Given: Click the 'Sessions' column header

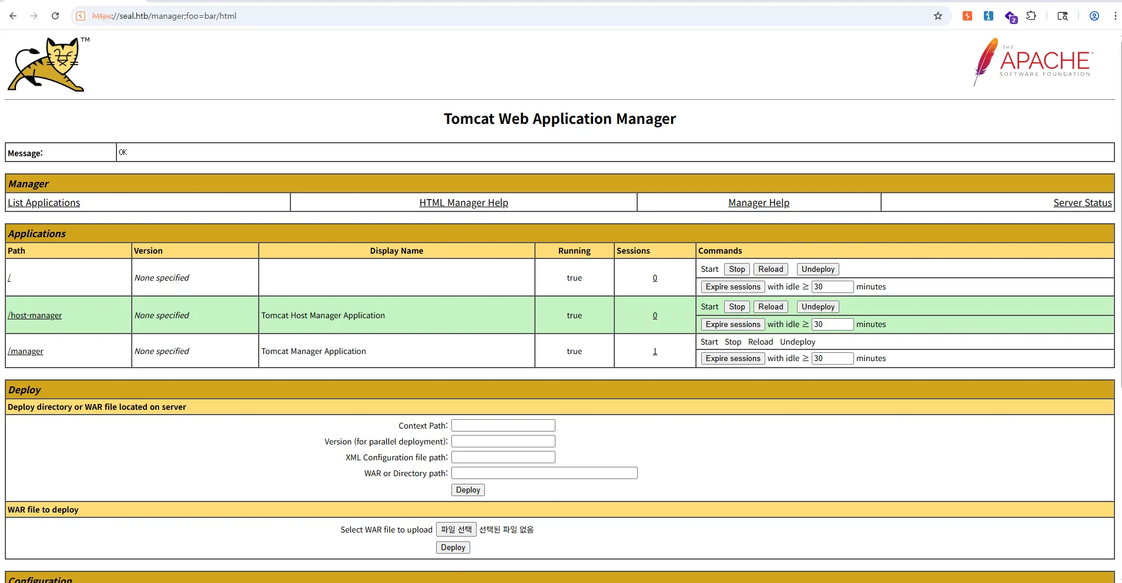Looking at the screenshot, I should click(x=633, y=251).
